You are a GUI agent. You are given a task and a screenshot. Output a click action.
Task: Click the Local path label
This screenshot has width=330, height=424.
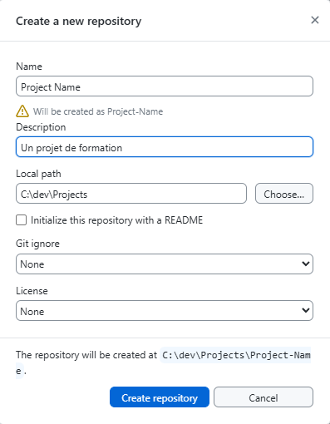[x=38, y=174]
